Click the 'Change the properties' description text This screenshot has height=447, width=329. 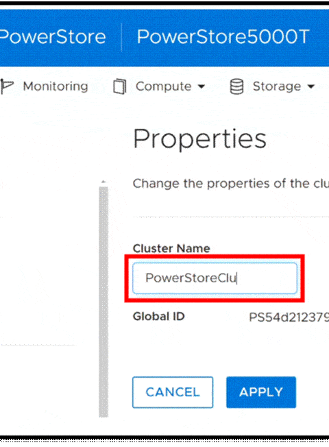231,184
